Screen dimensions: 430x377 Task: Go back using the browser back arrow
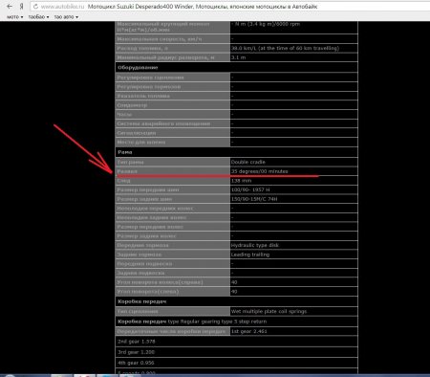pos(10,7)
